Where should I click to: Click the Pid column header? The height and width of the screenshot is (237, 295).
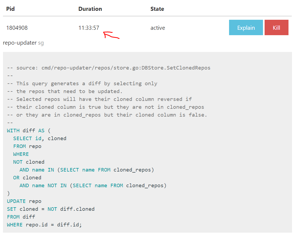pyautogui.click(x=10, y=9)
